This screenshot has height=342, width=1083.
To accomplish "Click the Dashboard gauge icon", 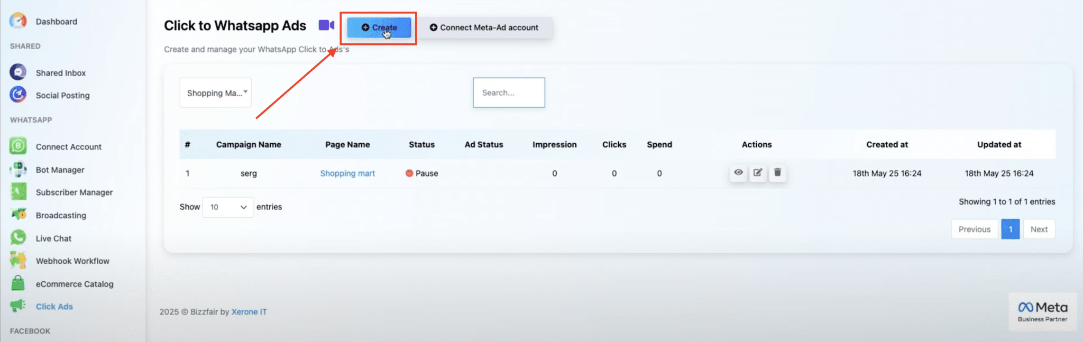I will tap(18, 21).
